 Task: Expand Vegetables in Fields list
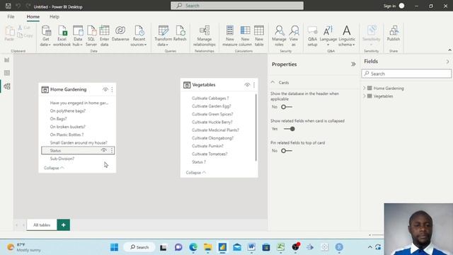point(365,96)
